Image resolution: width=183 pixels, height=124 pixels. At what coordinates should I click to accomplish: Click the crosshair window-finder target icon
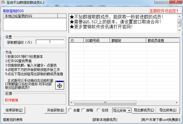coord(59,85)
